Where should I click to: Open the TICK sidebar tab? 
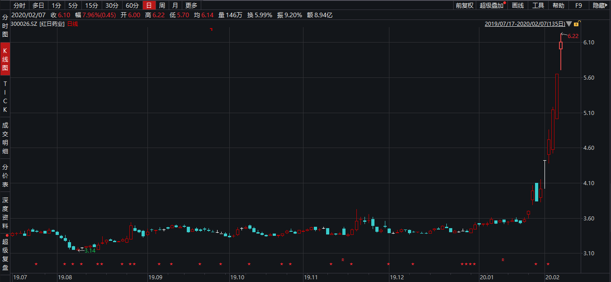[x=5, y=97]
